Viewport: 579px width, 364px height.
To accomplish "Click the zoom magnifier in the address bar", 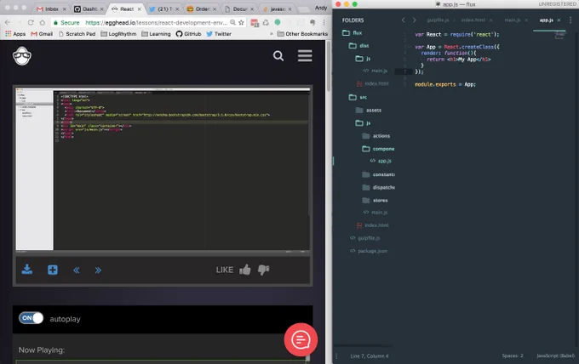I will (232, 22).
